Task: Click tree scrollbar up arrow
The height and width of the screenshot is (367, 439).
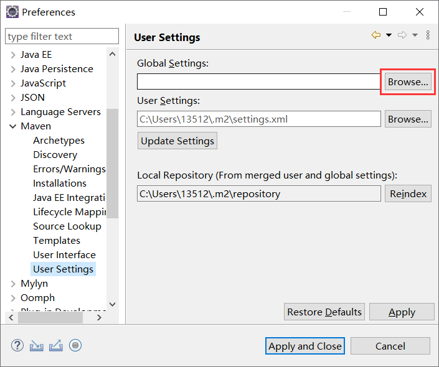Action: pyautogui.click(x=113, y=54)
